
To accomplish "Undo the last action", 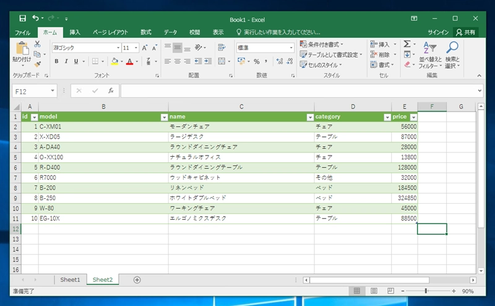I will [35, 19].
